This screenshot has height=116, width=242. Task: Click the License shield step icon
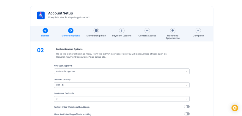coord(45,30)
